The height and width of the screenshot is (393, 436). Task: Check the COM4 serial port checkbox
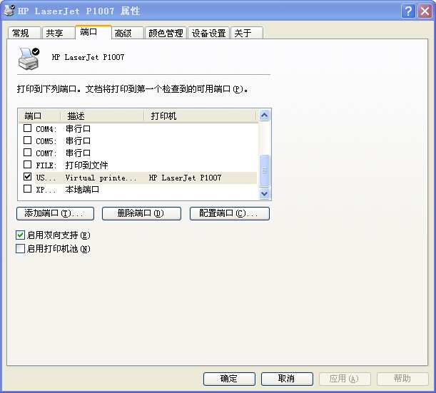[28, 128]
